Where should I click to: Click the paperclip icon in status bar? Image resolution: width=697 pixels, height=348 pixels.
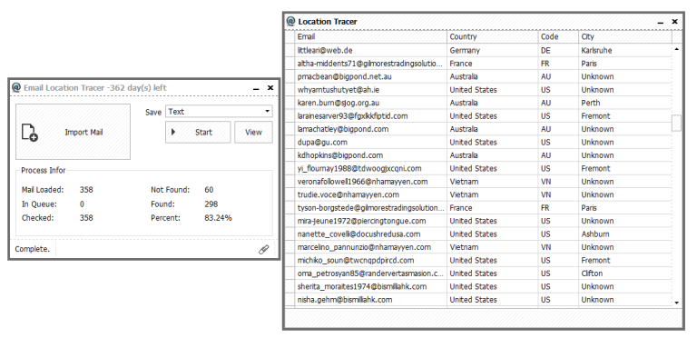click(263, 249)
